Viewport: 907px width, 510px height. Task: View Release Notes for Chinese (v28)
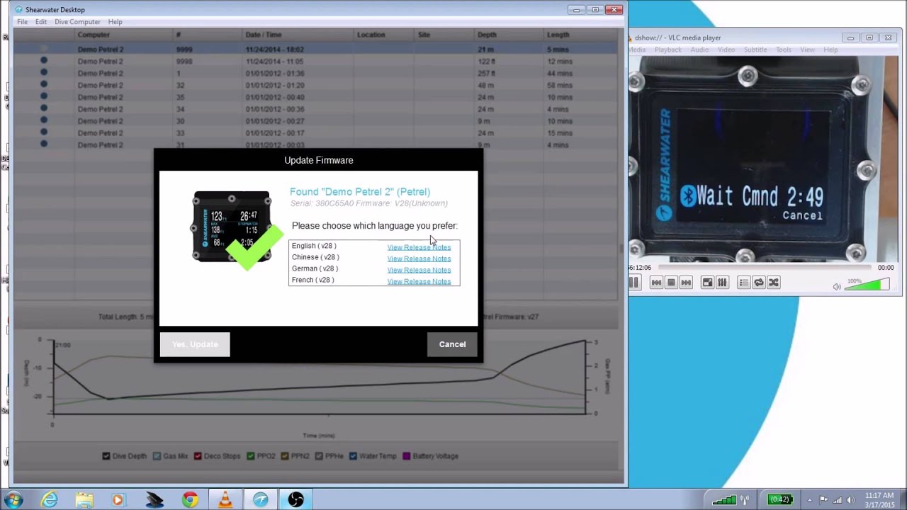click(419, 259)
